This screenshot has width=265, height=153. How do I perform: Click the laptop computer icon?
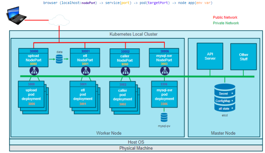click(x=16, y=16)
